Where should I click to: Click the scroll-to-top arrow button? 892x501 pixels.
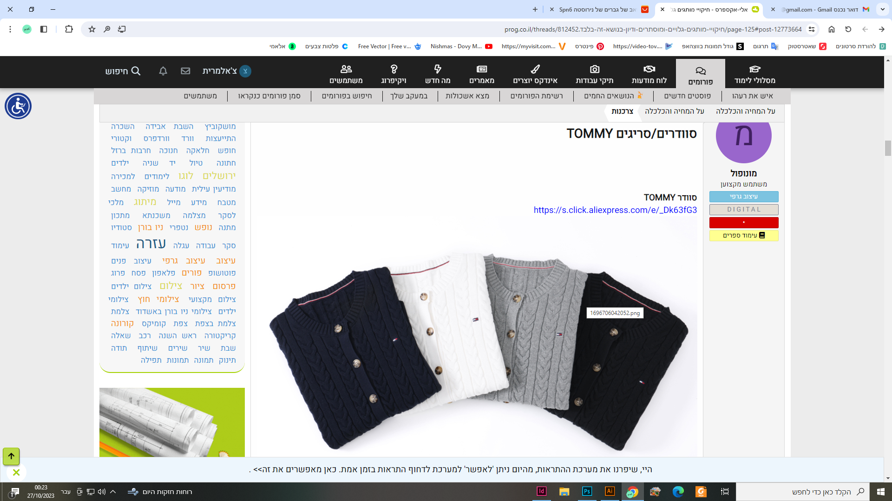point(11,456)
